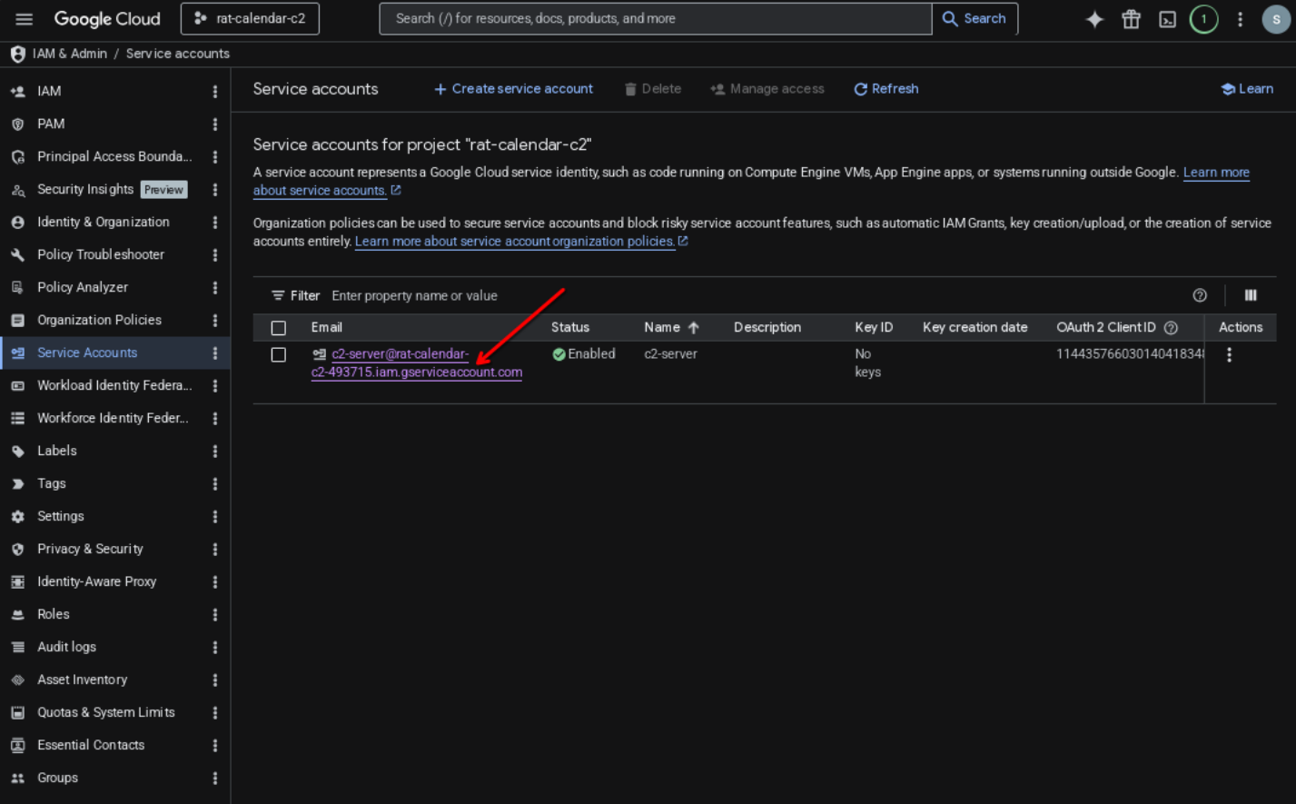This screenshot has height=804, width=1296.
Task: Open the user account avatar
Action: click(x=1276, y=19)
